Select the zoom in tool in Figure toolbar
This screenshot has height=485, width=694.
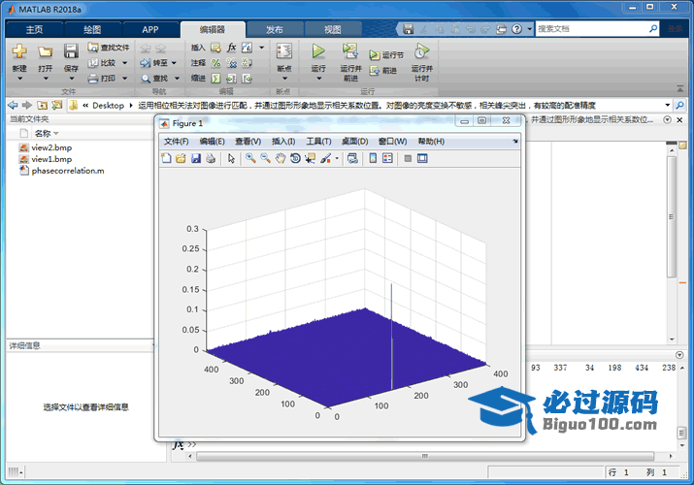250,158
